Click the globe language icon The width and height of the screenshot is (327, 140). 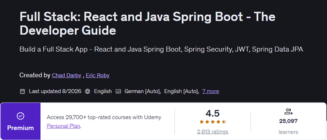click(x=88, y=91)
